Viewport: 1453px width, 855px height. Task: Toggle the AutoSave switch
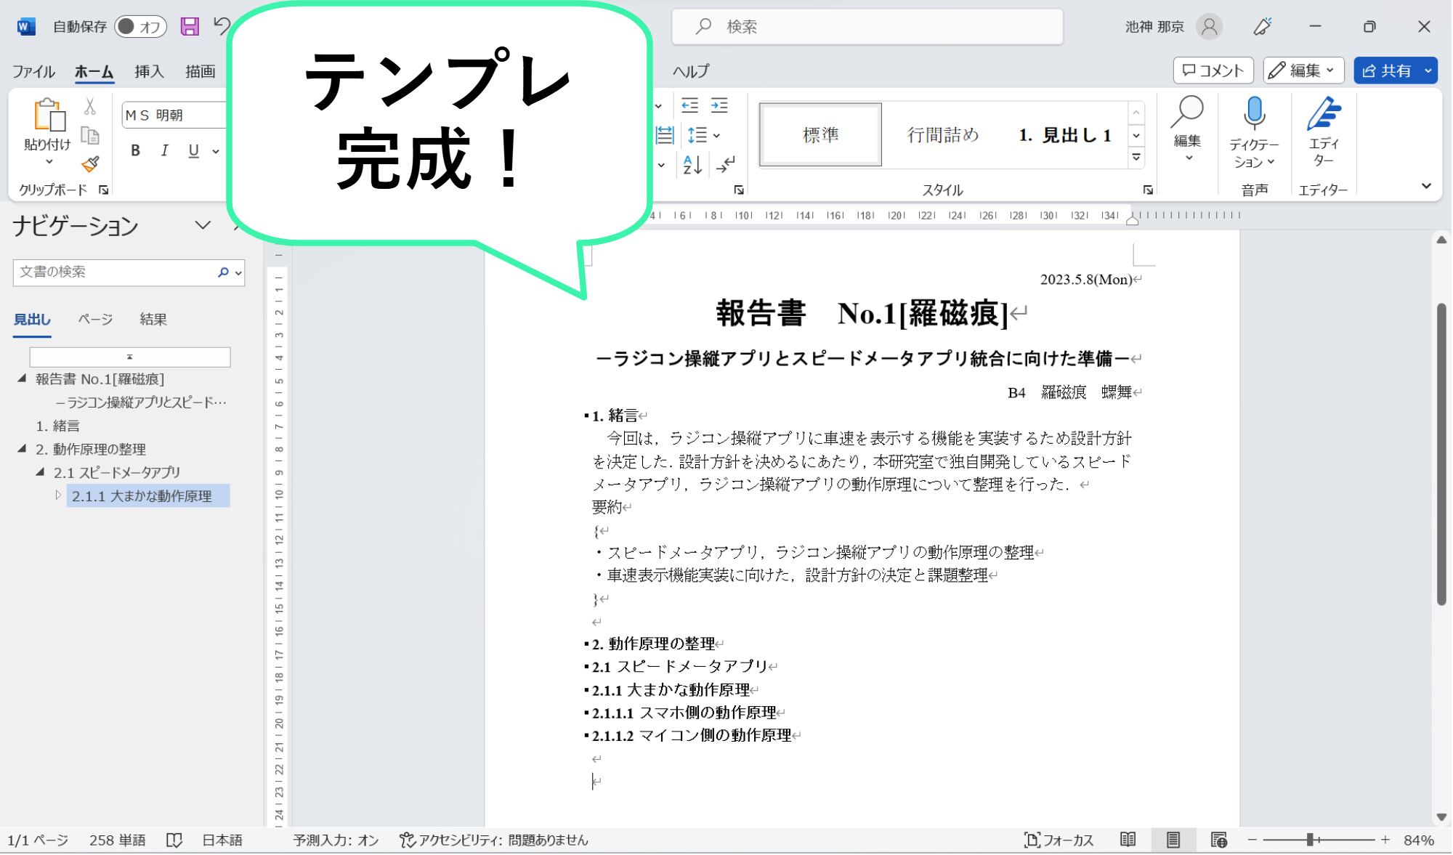141,27
